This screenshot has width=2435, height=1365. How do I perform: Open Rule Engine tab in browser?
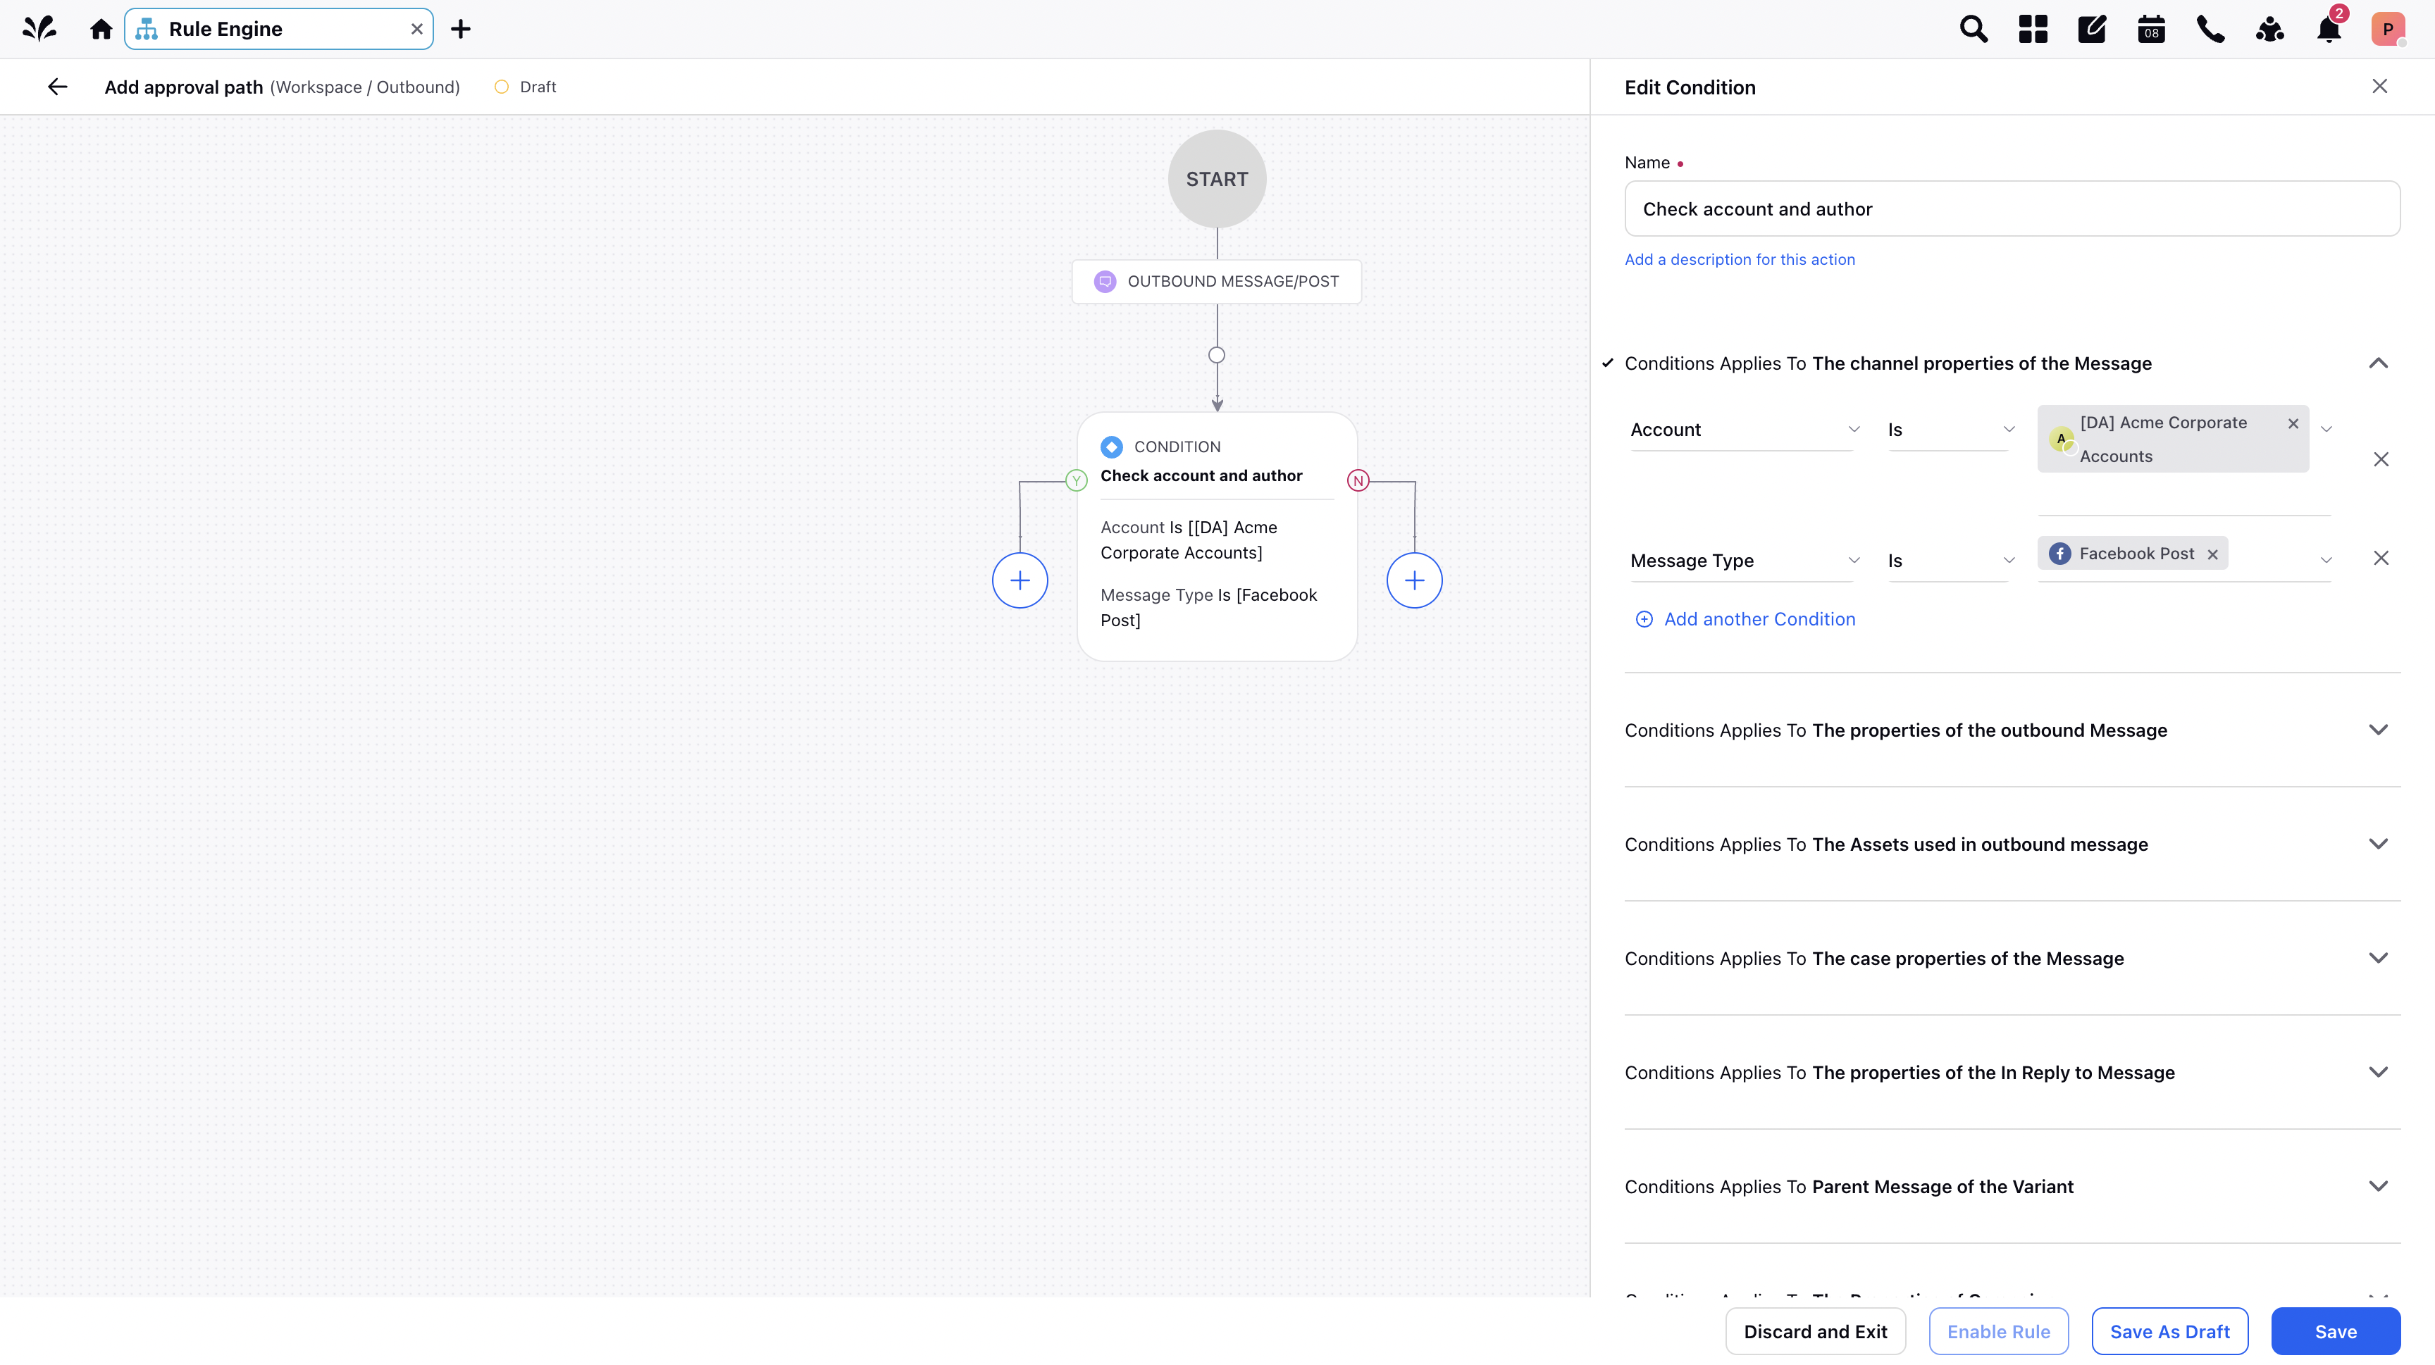point(278,28)
